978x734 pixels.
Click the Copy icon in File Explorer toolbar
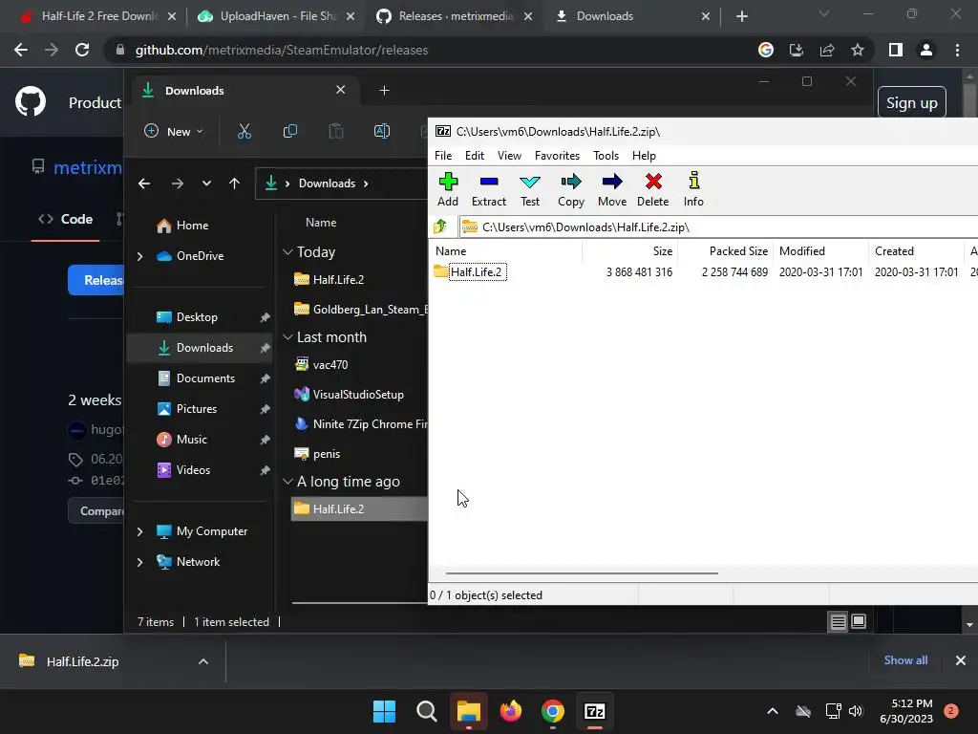pos(290,131)
